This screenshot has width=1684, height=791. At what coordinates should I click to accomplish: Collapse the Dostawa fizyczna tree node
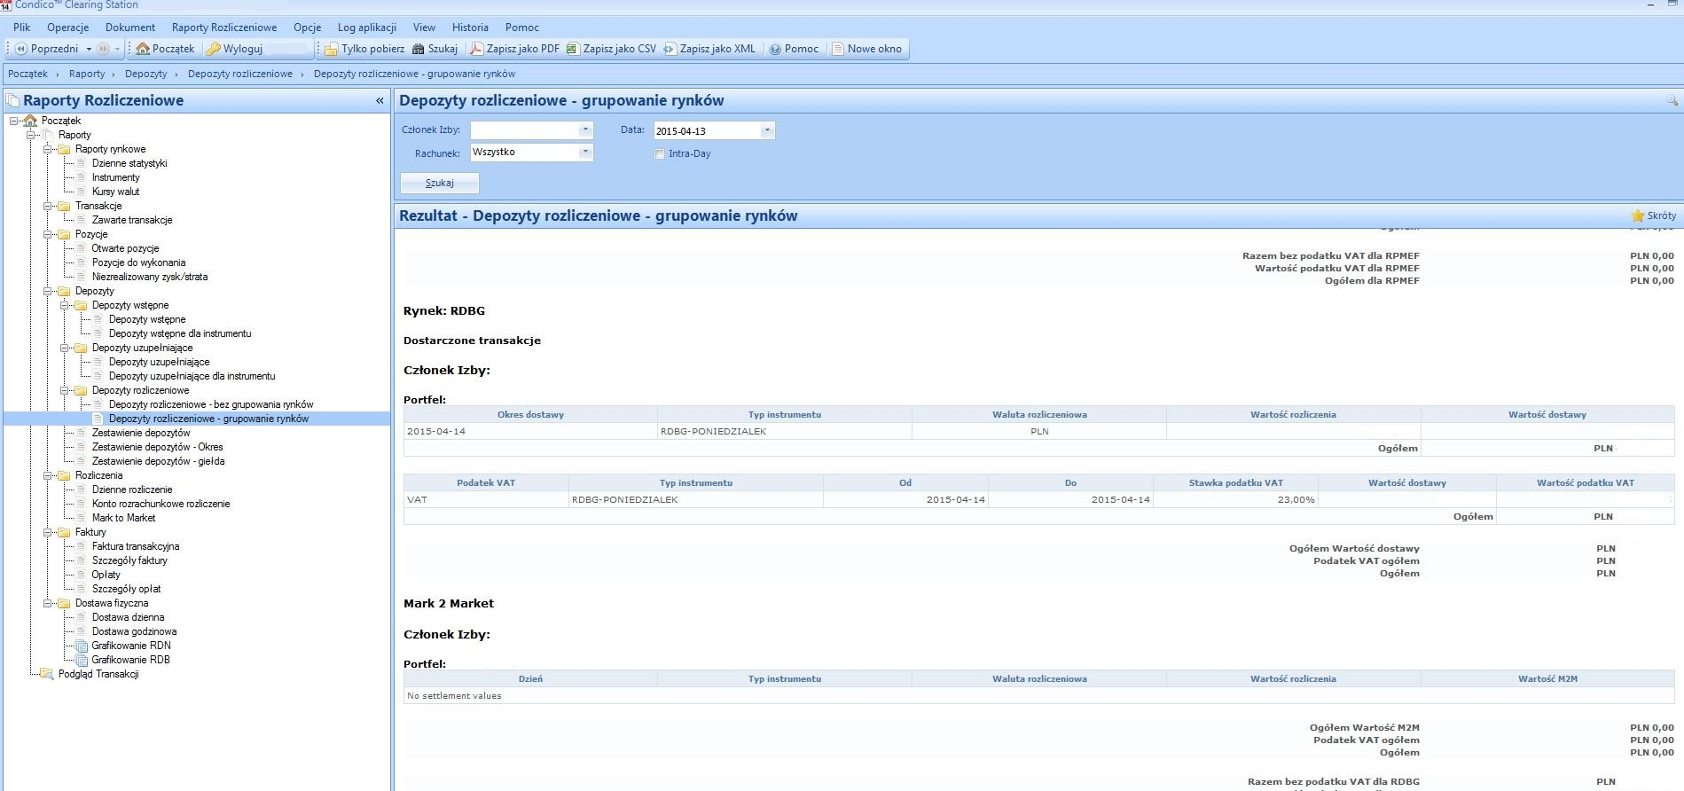coord(48,603)
